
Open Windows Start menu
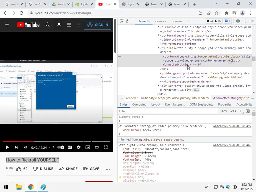[6, 187]
